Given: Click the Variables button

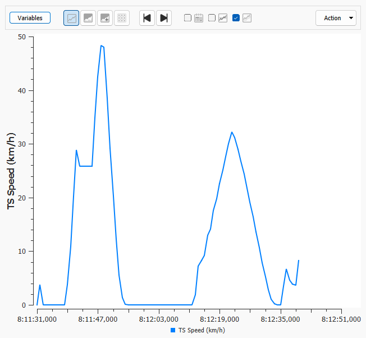Looking at the screenshot, I should point(30,18).
